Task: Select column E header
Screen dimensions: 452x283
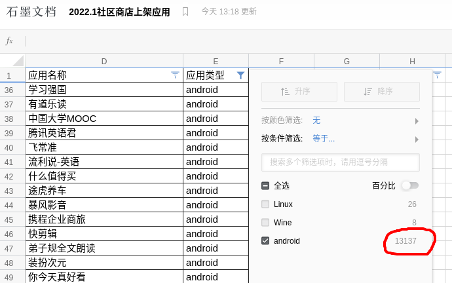Action: click(x=216, y=61)
